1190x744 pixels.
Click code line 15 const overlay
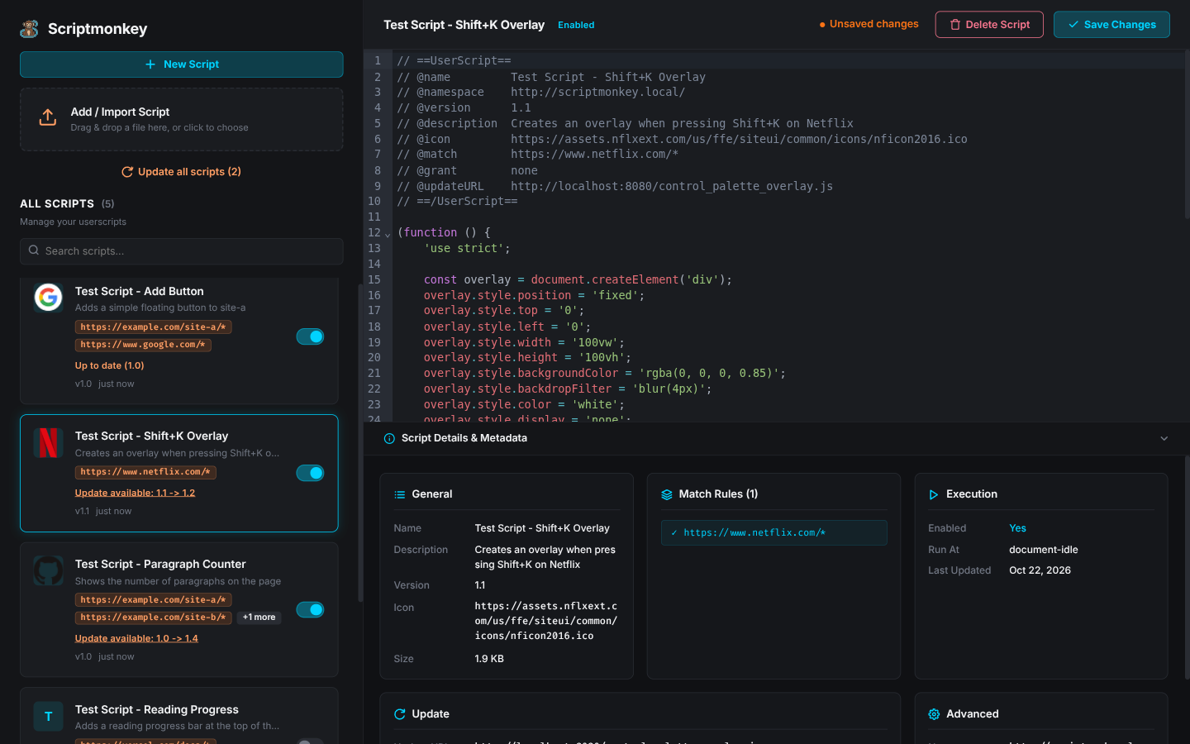[x=578, y=279]
